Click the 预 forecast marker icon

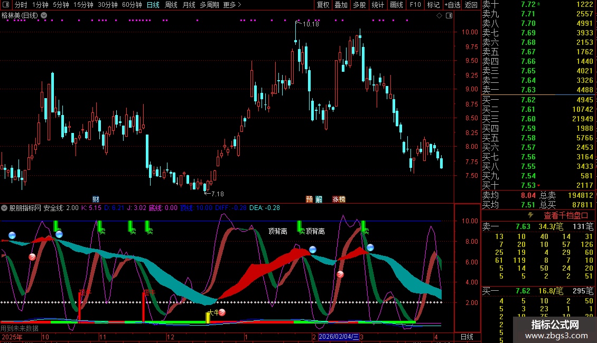pyautogui.click(x=309, y=199)
